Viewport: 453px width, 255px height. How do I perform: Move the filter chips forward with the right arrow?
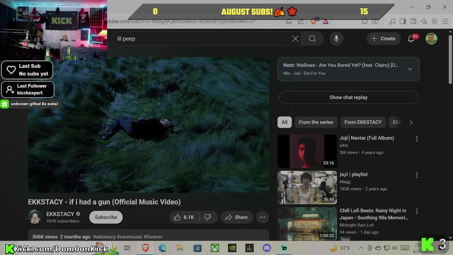(411, 123)
